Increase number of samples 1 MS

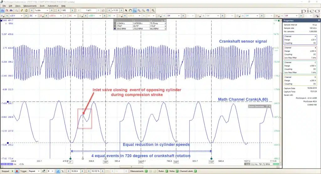(x=72, y=10)
